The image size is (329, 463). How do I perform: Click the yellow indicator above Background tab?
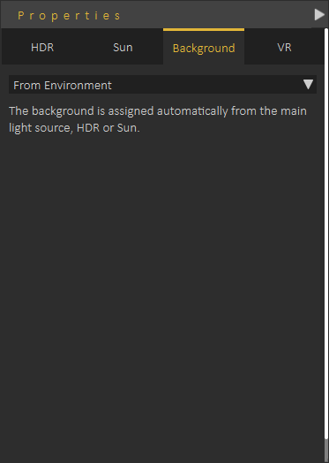point(204,29)
